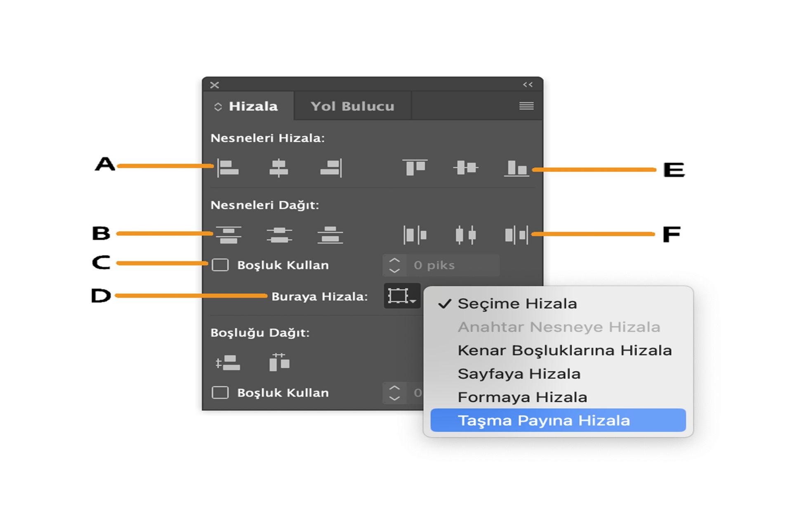
Task: Collapse the panel with the double-arrow chevron
Action: pyautogui.click(x=527, y=85)
